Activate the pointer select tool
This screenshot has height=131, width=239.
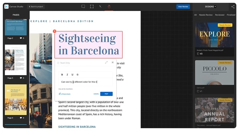100,6
